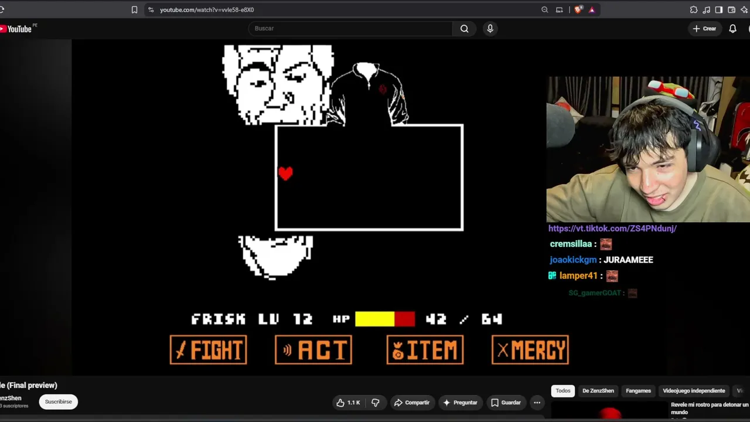Click the LV 12 level text
Image resolution: width=750 pixels, height=422 pixels.
tap(285, 319)
